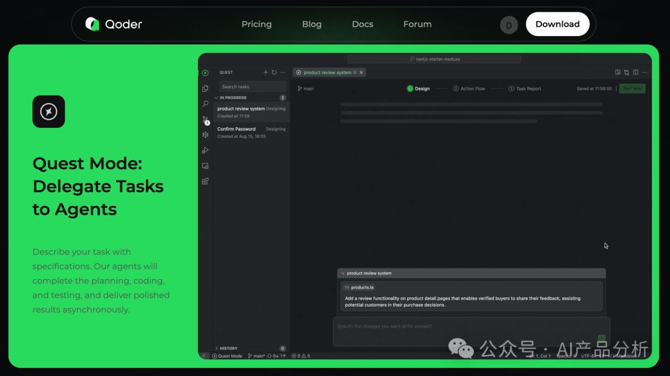This screenshot has width=670, height=376.
Task: Click the Start Now button
Action: 632,89
